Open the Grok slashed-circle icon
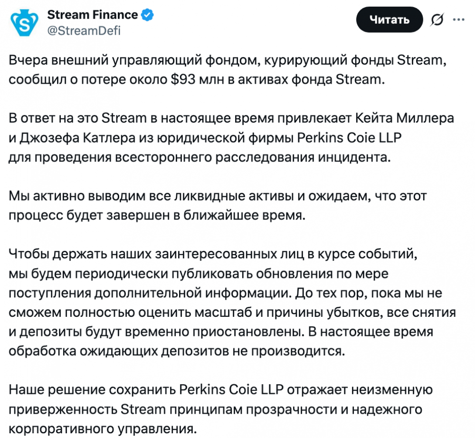This screenshot has height=438, width=475. pyautogui.click(x=437, y=19)
